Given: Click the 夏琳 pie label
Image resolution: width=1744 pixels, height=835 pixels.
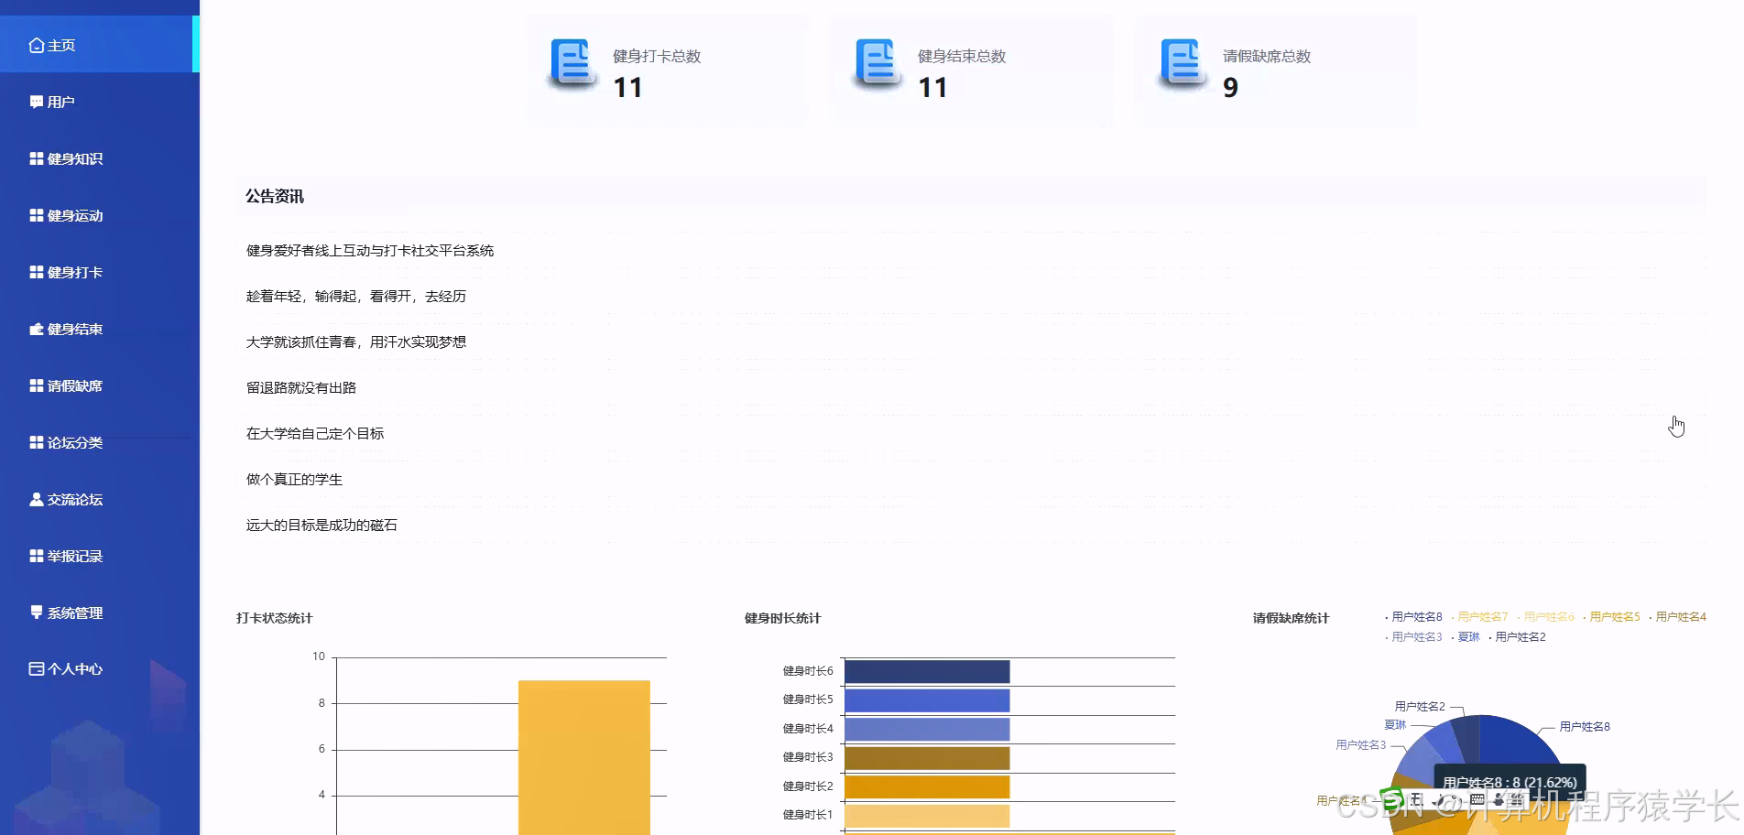Looking at the screenshot, I should 1395,725.
